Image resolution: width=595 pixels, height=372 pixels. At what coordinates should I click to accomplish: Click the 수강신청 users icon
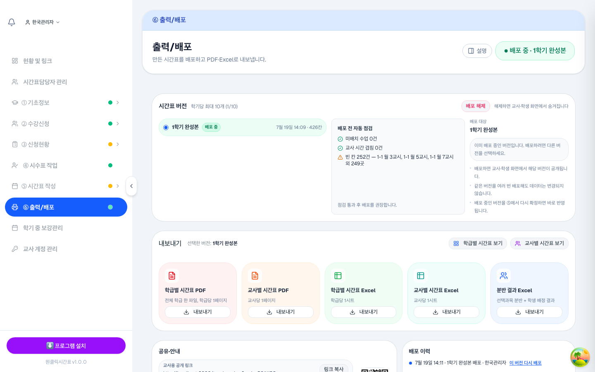tap(15, 124)
